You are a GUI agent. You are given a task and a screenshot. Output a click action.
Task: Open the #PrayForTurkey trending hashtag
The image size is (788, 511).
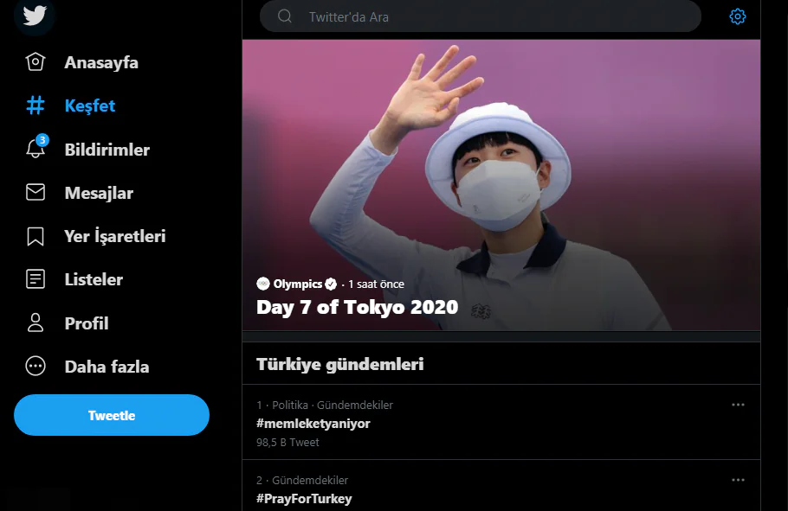[x=304, y=499]
